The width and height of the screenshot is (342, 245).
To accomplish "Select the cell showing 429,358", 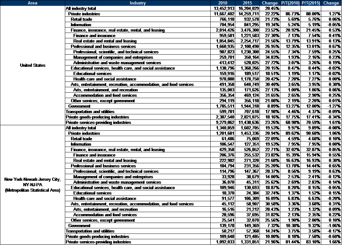I will tap(223, 150).
